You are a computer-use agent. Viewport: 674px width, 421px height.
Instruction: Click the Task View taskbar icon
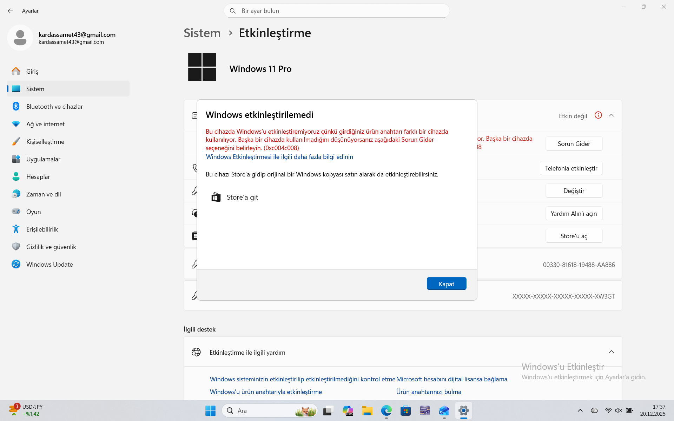328,410
